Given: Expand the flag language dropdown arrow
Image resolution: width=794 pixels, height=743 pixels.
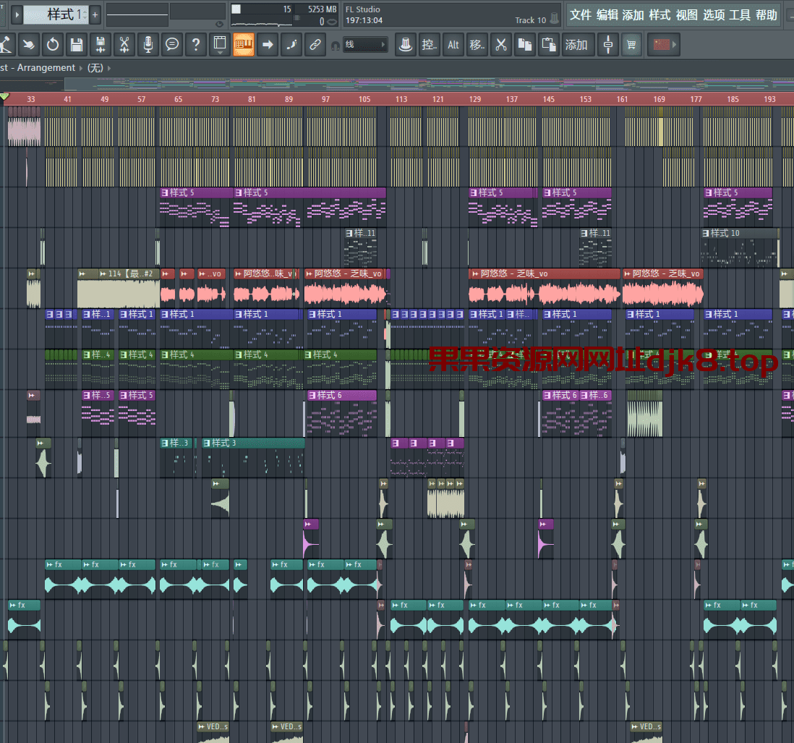Looking at the screenshot, I should tap(675, 45).
